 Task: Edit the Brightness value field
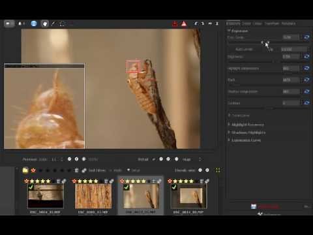291,57
